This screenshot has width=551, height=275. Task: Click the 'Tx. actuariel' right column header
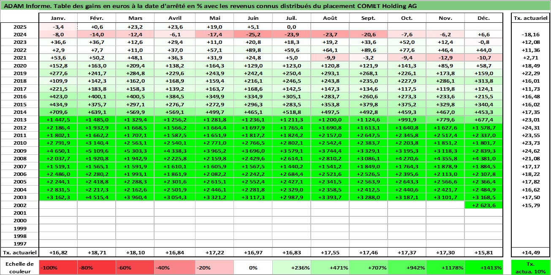[x=531, y=19]
